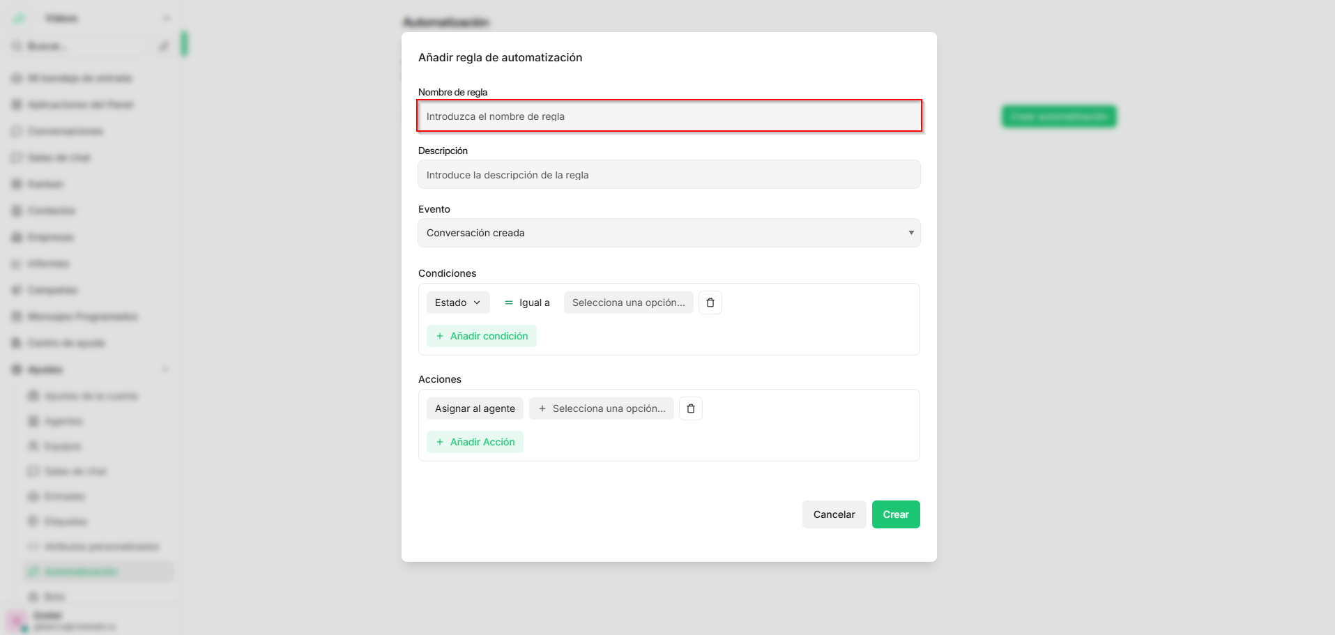
Task: Click the green Crear button
Action: 896,514
